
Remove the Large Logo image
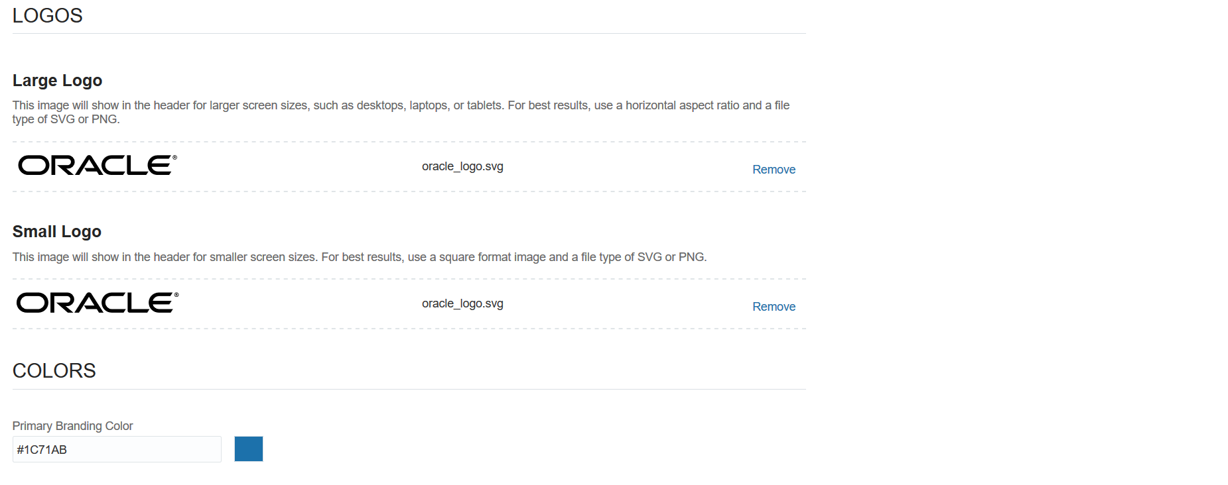coord(774,170)
